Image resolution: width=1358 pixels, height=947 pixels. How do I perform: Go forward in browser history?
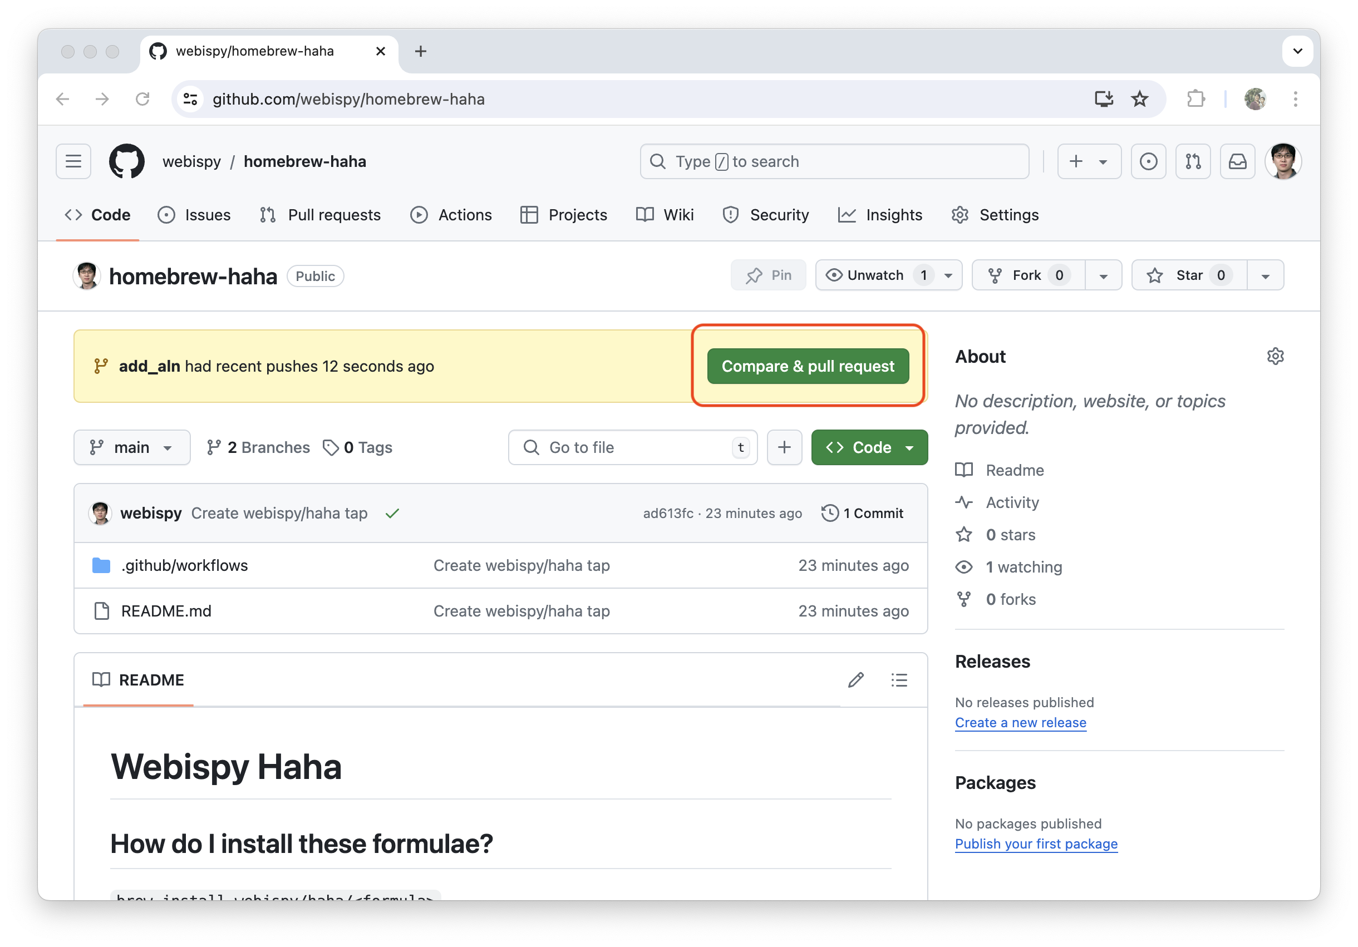click(102, 98)
